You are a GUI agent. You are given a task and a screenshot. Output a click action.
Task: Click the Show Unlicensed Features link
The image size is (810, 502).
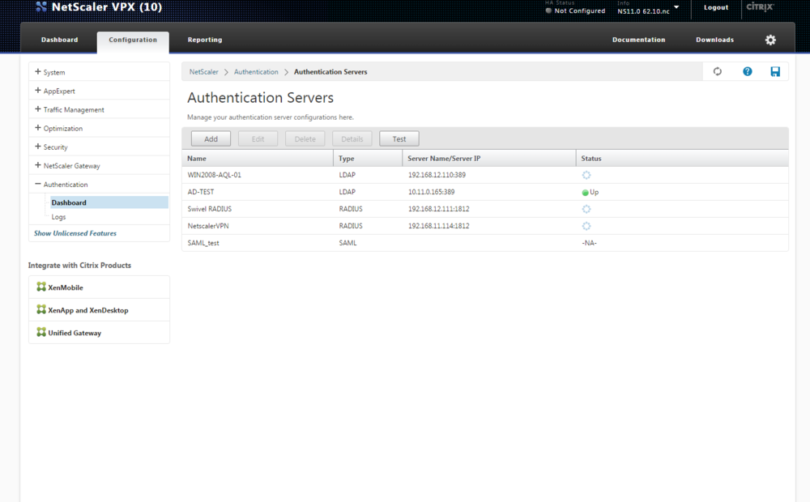click(x=75, y=232)
